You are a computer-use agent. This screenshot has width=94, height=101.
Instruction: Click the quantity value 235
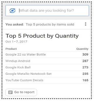pyautogui.click(x=85, y=74)
